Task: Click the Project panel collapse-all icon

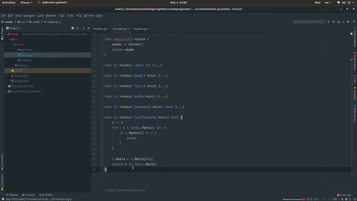Action: point(78,28)
